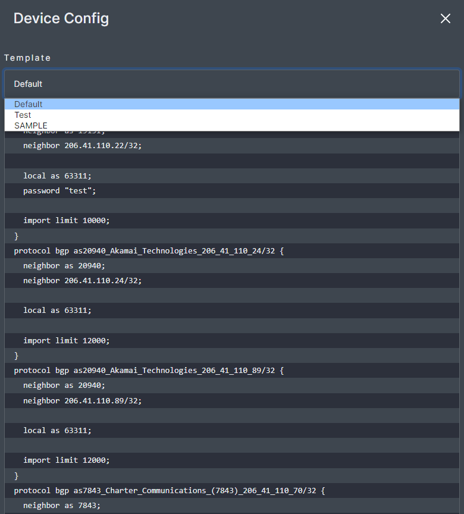The height and width of the screenshot is (514, 464).
Task: Click import limit 12000 line above Charter block
Action: coord(67,460)
